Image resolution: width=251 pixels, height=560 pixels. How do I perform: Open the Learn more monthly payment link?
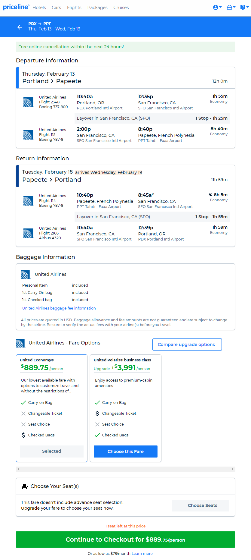(142, 554)
